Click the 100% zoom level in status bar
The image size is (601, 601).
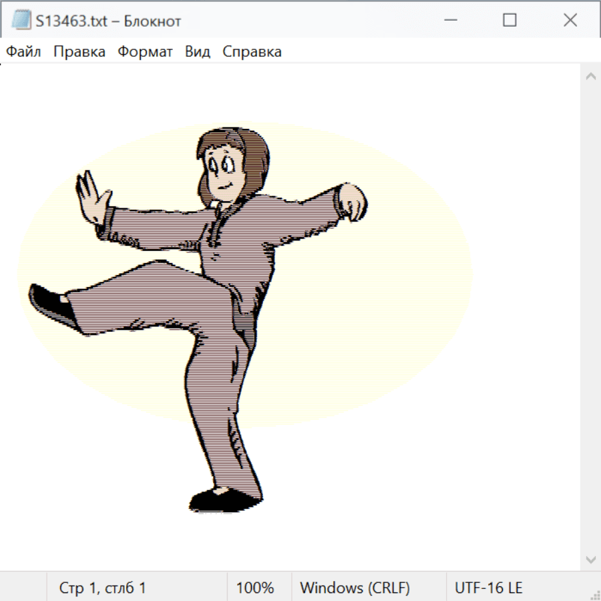(x=255, y=588)
